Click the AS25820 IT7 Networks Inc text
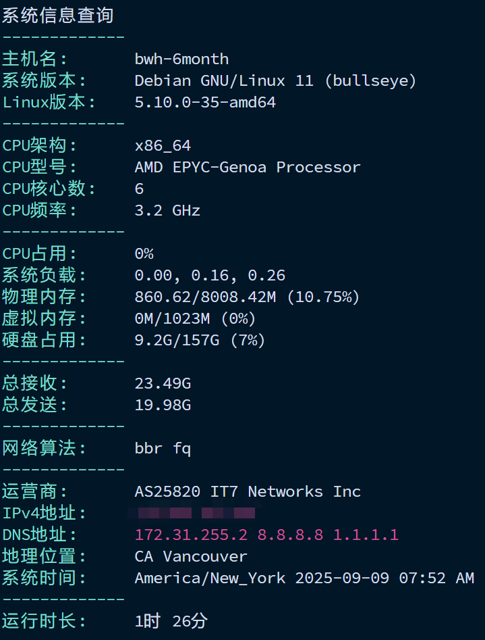 click(x=248, y=492)
